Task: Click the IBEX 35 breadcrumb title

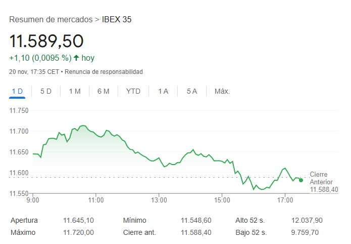Action: [x=117, y=20]
